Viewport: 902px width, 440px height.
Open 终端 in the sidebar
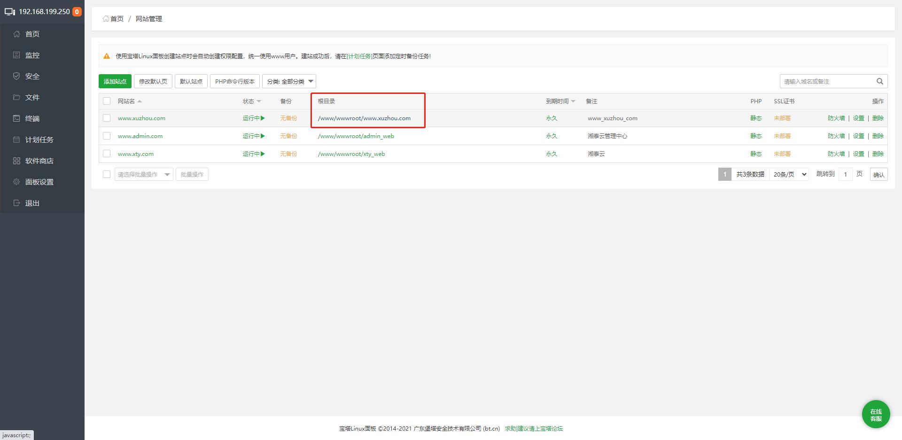click(x=42, y=118)
